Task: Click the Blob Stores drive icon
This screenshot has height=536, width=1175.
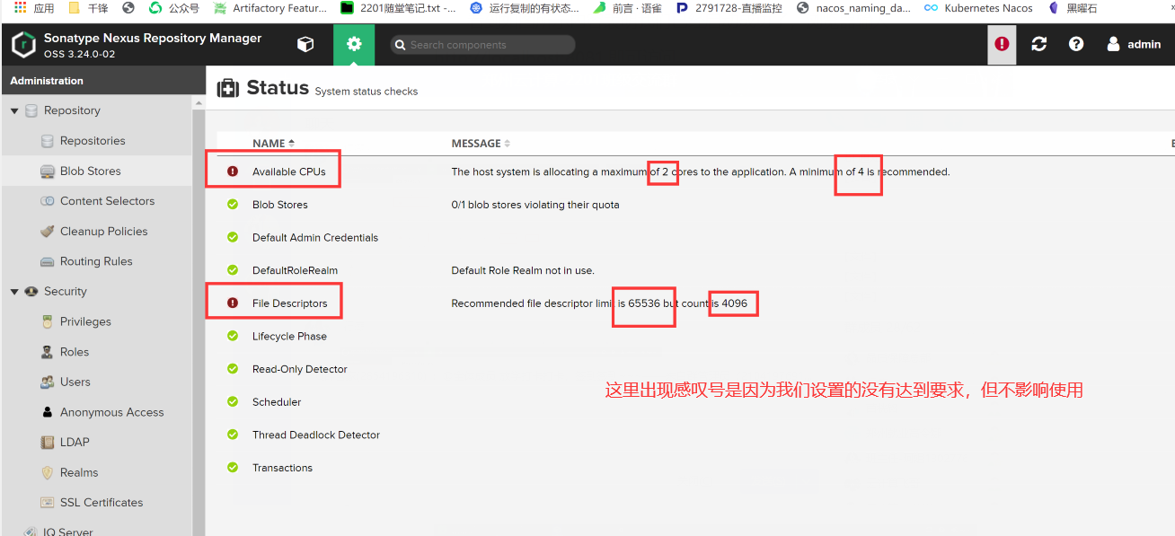Action: [48, 171]
